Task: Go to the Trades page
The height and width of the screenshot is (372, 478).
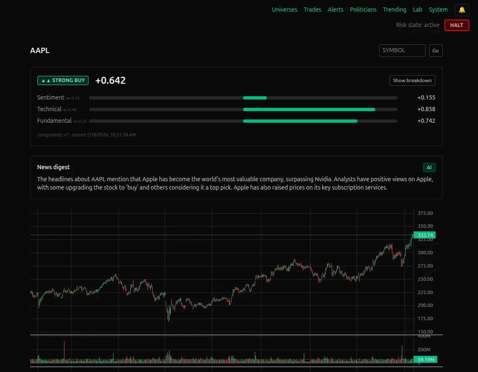Action: [x=312, y=10]
